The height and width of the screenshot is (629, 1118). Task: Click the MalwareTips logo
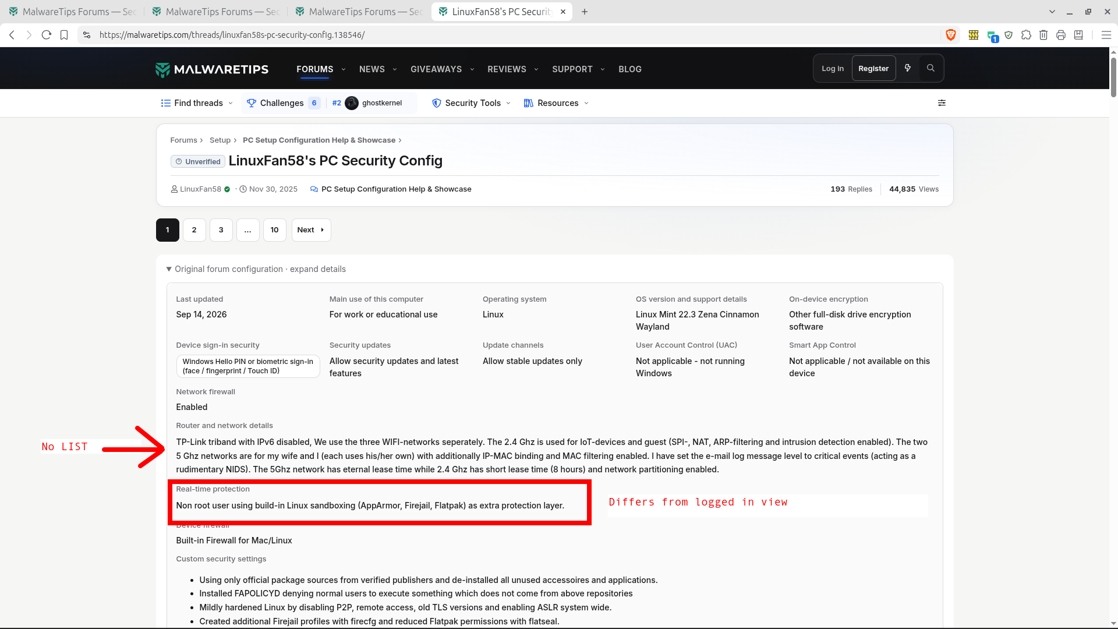(212, 69)
